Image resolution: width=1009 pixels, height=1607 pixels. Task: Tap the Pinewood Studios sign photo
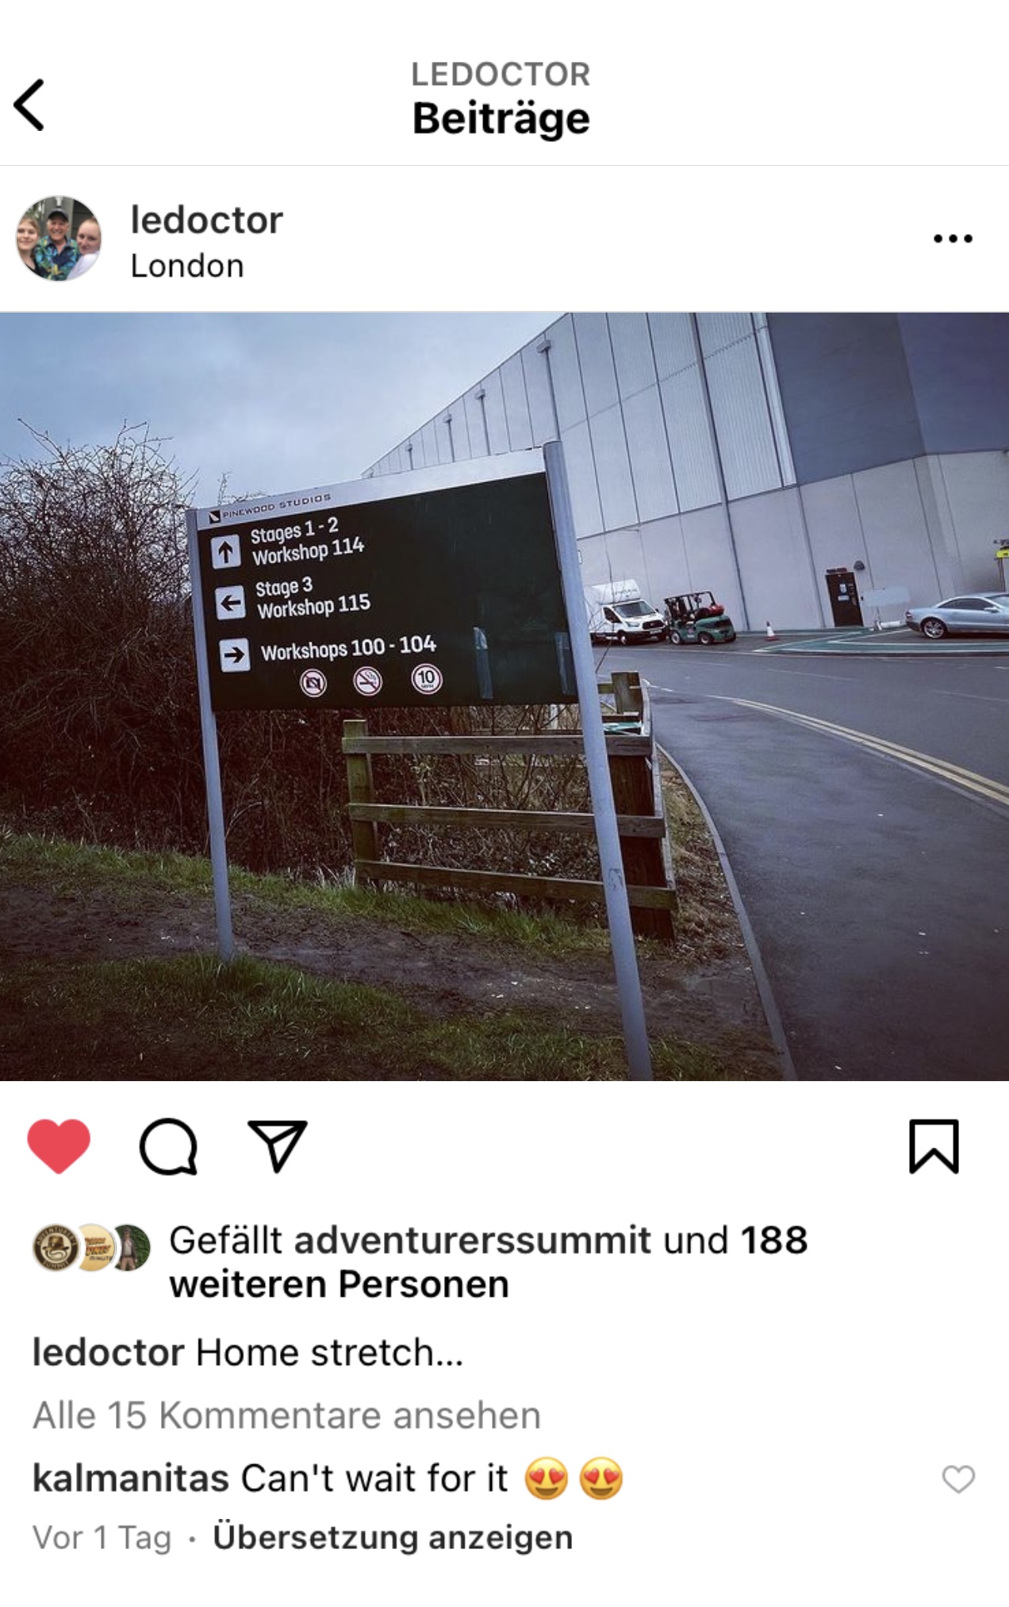click(504, 696)
